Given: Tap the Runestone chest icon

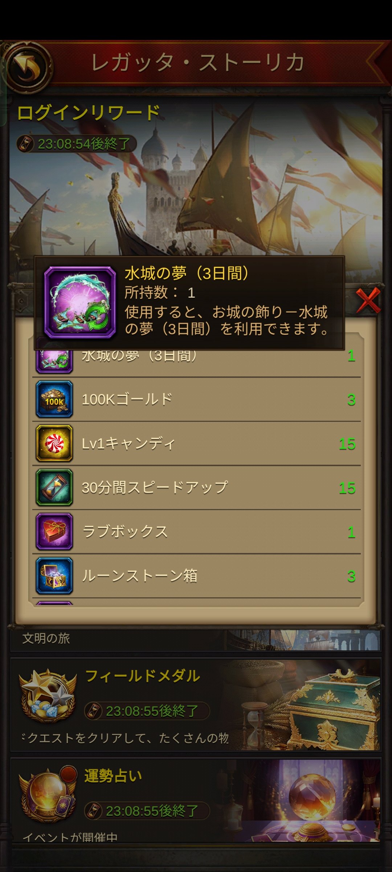Looking at the screenshot, I should [54, 576].
